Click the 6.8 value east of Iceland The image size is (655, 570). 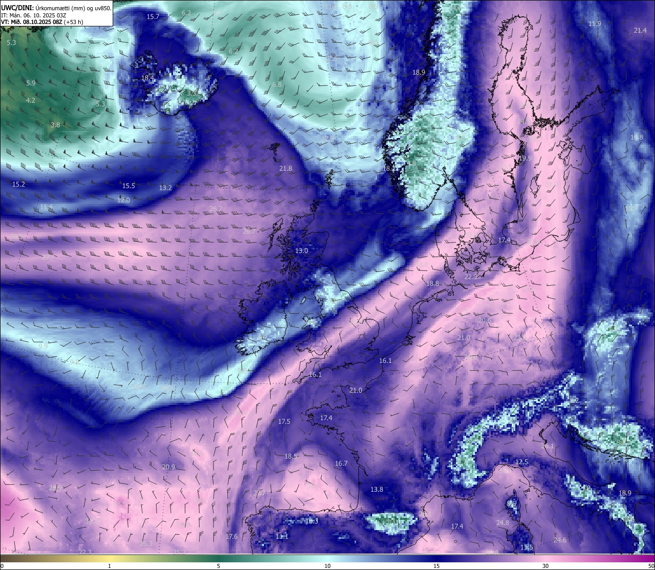click(277, 85)
